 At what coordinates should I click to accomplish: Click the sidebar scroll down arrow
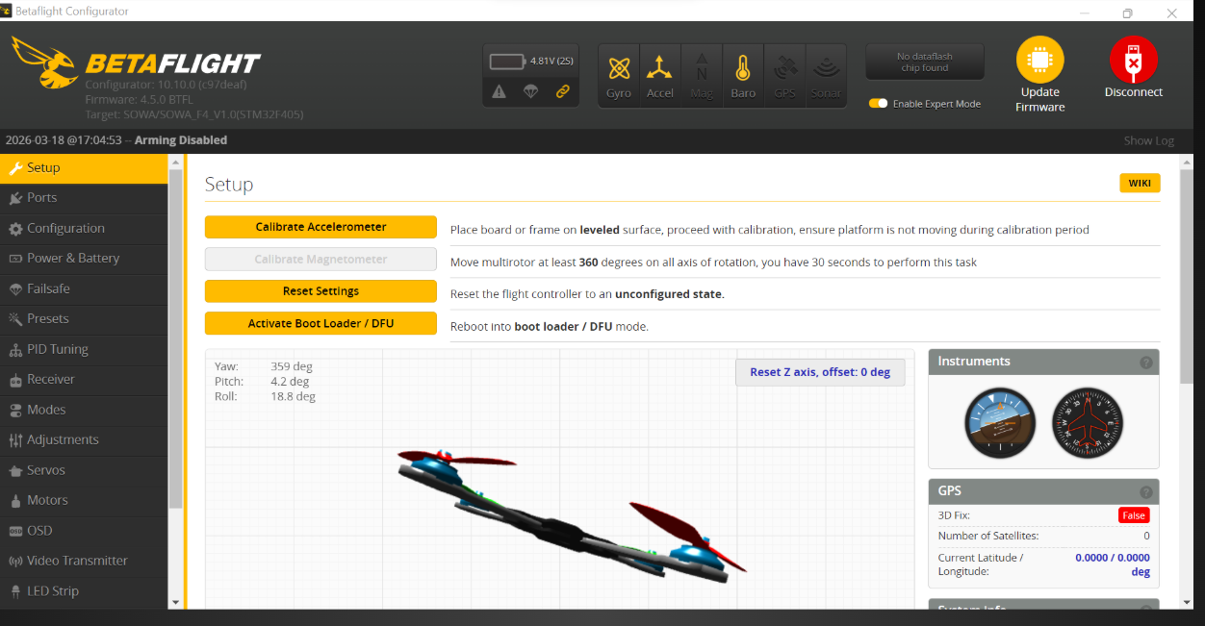click(x=175, y=602)
